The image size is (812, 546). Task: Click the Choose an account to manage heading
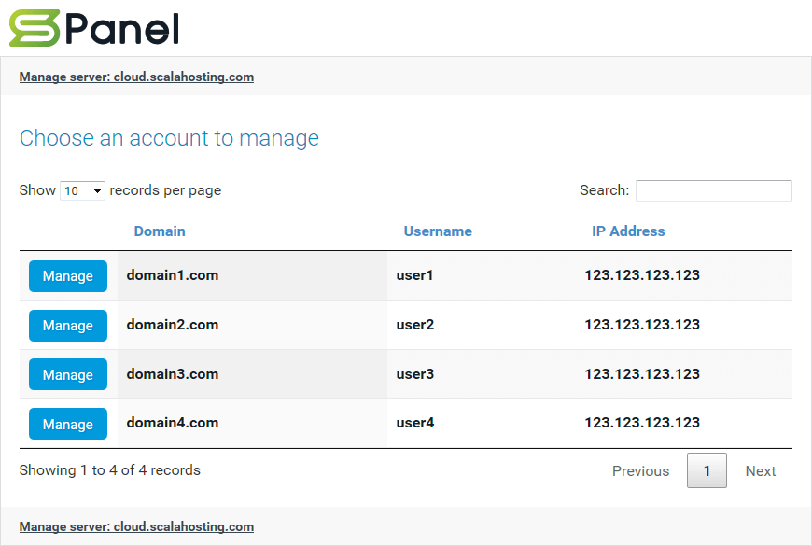click(169, 137)
